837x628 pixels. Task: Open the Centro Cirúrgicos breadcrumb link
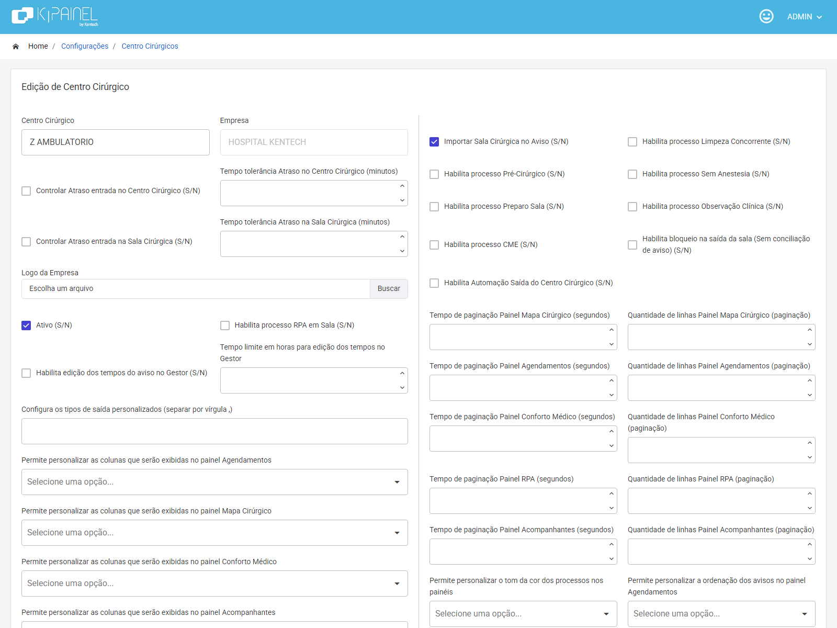[150, 46]
